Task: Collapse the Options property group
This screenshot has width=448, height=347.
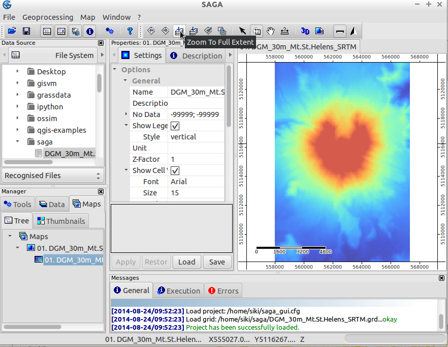Action: point(115,69)
